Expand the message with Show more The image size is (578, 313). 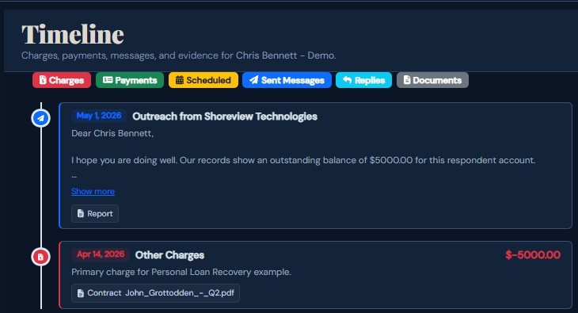click(x=93, y=191)
